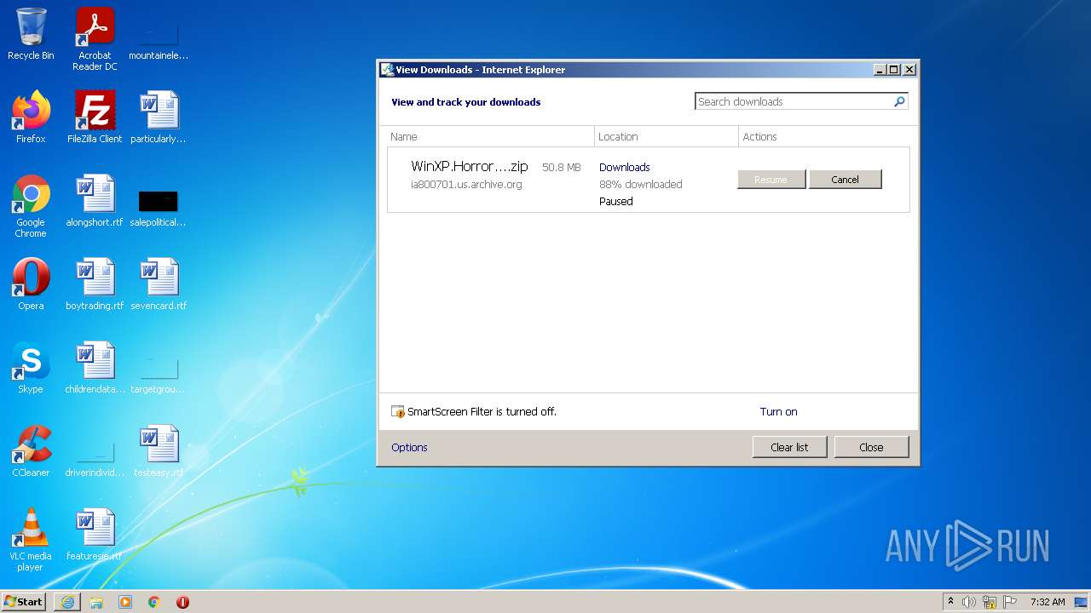
Task: Open the Options link
Action: pyautogui.click(x=409, y=447)
